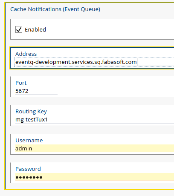Screen dimensions: 174x196
Task: Click the '5672' port value
Action: pyautogui.click(x=22, y=91)
